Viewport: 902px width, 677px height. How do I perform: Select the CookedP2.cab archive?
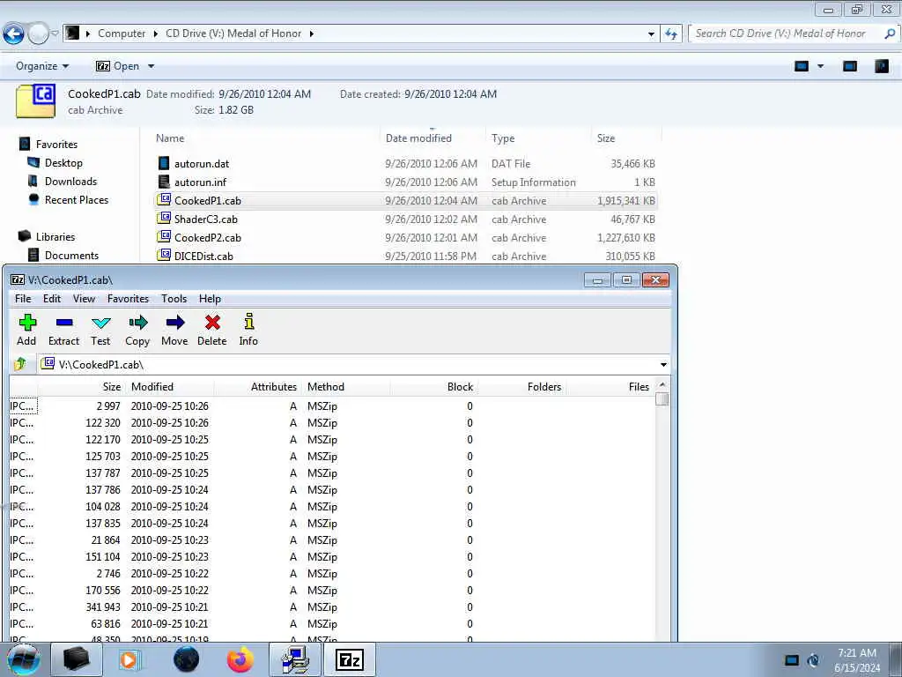click(x=208, y=238)
